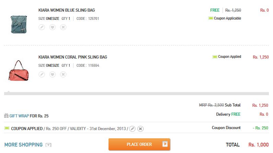The image size is (273, 153).
Task: Expand the More Shopping dropdown arrow
Action: [48, 145]
